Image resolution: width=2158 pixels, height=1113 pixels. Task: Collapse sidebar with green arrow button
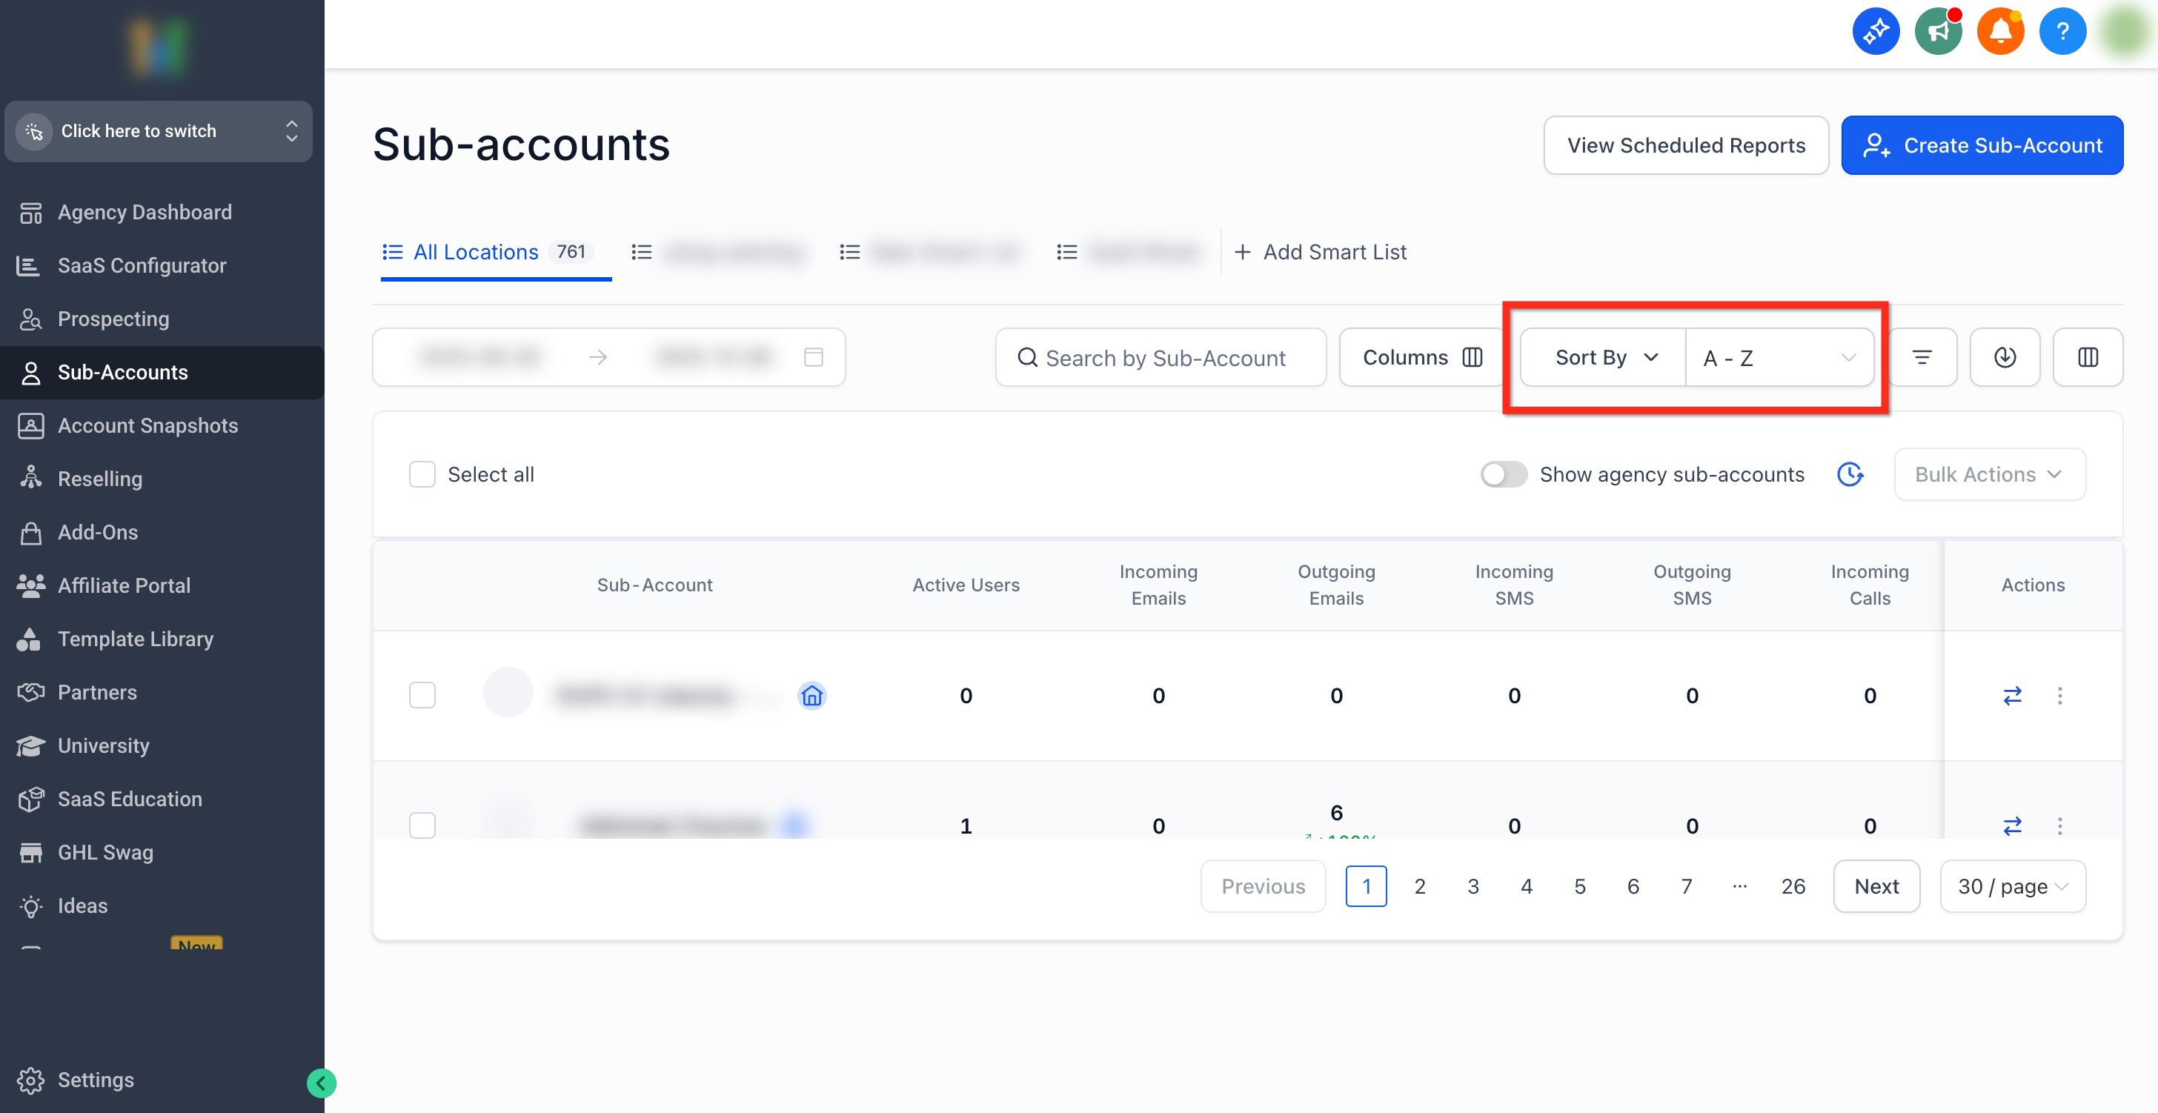[x=321, y=1083]
